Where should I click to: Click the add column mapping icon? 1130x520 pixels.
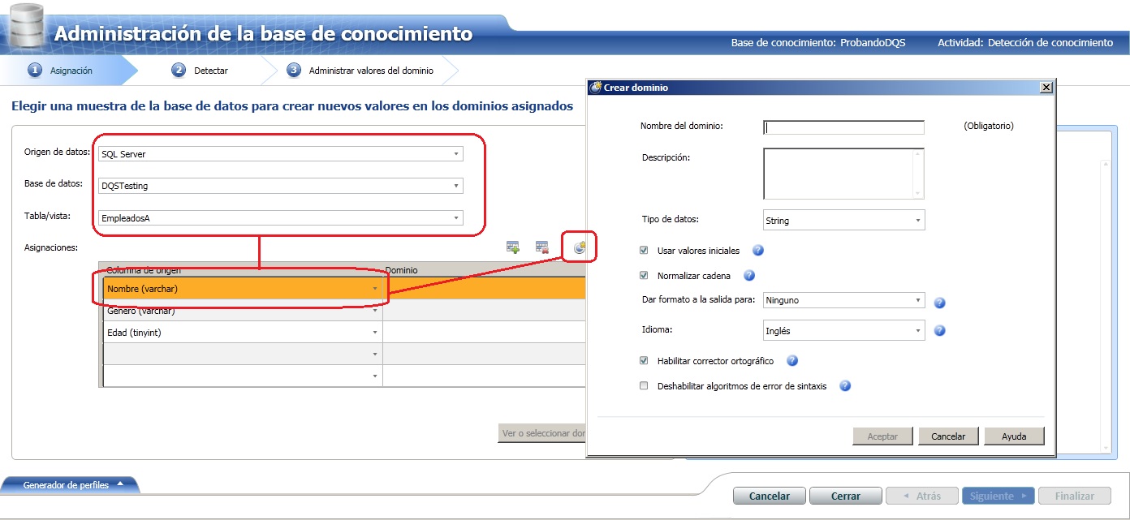(514, 247)
